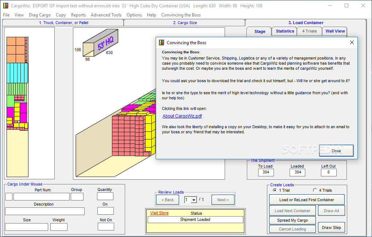
Task: Click the Quantity input field
Action: pyautogui.click(x=105, y=196)
